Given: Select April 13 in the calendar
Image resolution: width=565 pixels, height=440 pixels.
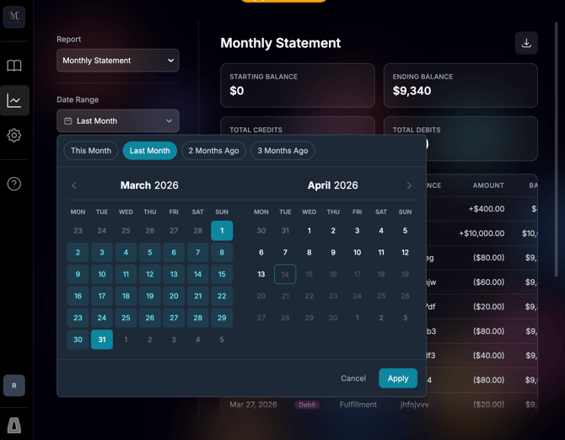Looking at the screenshot, I should tap(261, 274).
